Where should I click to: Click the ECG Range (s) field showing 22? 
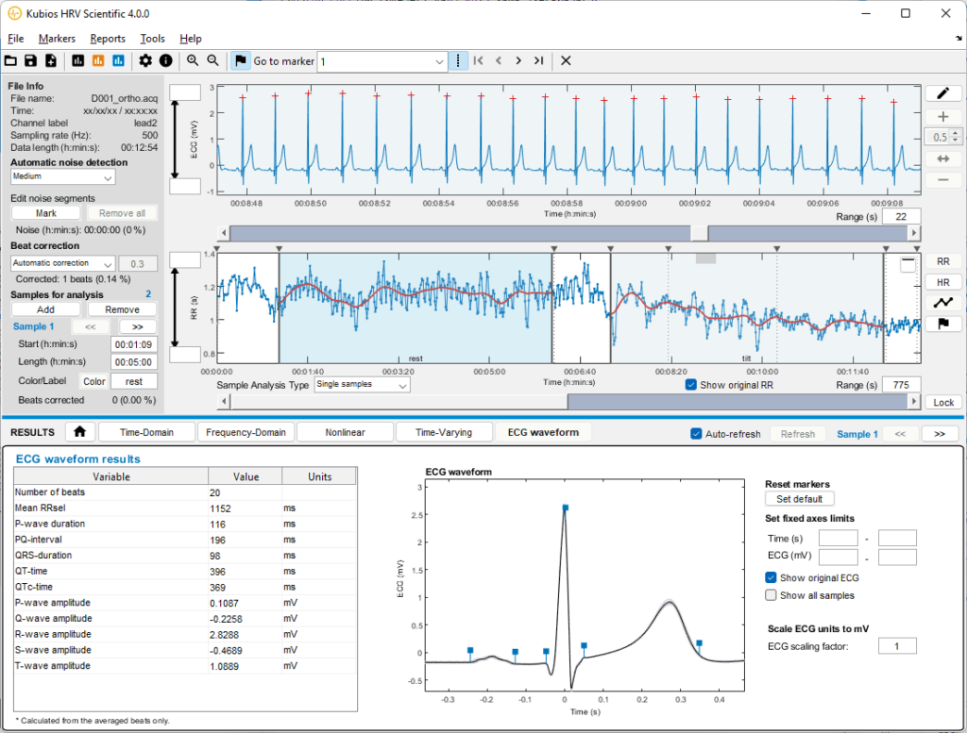[x=901, y=216]
